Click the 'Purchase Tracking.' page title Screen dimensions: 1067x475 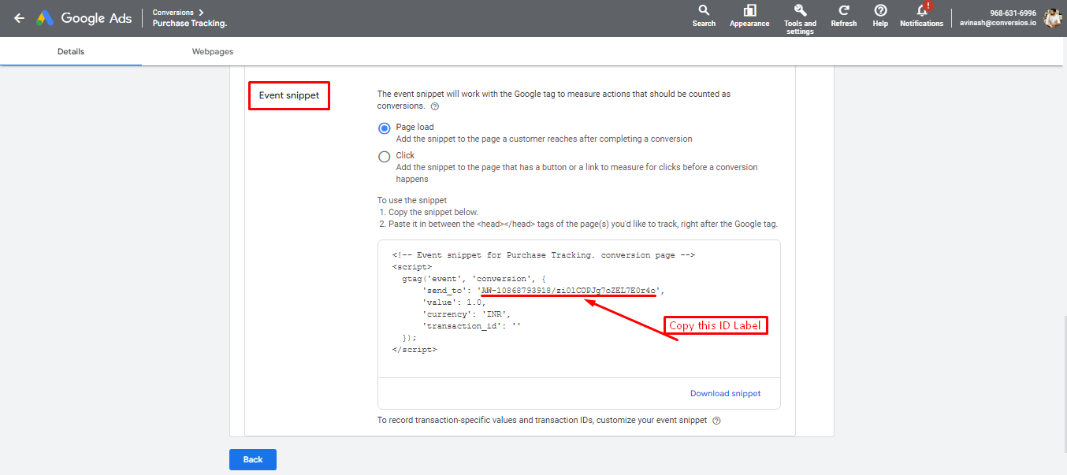coord(190,24)
